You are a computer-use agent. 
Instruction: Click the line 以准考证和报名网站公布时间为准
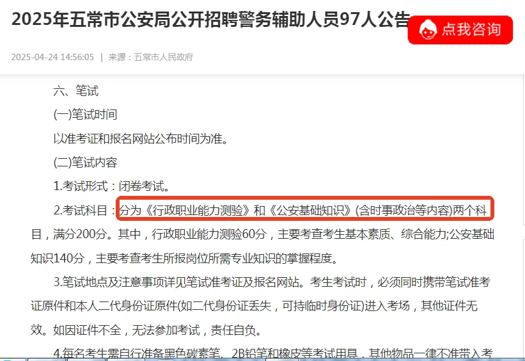141,138
